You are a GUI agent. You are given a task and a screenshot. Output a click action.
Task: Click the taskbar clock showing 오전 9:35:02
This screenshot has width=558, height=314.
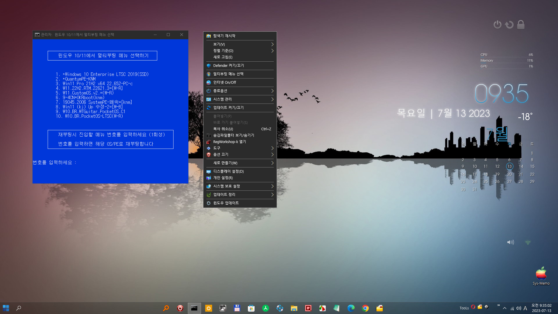point(541,308)
